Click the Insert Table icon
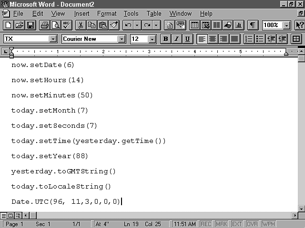305x228 pixels. [x=194, y=25]
